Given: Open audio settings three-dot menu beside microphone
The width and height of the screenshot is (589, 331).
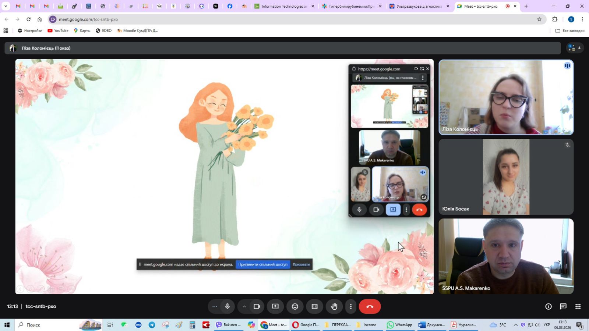Looking at the screenshot, I should click(x=215, y=306).
